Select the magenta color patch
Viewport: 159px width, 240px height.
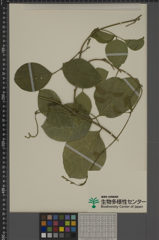67,229
